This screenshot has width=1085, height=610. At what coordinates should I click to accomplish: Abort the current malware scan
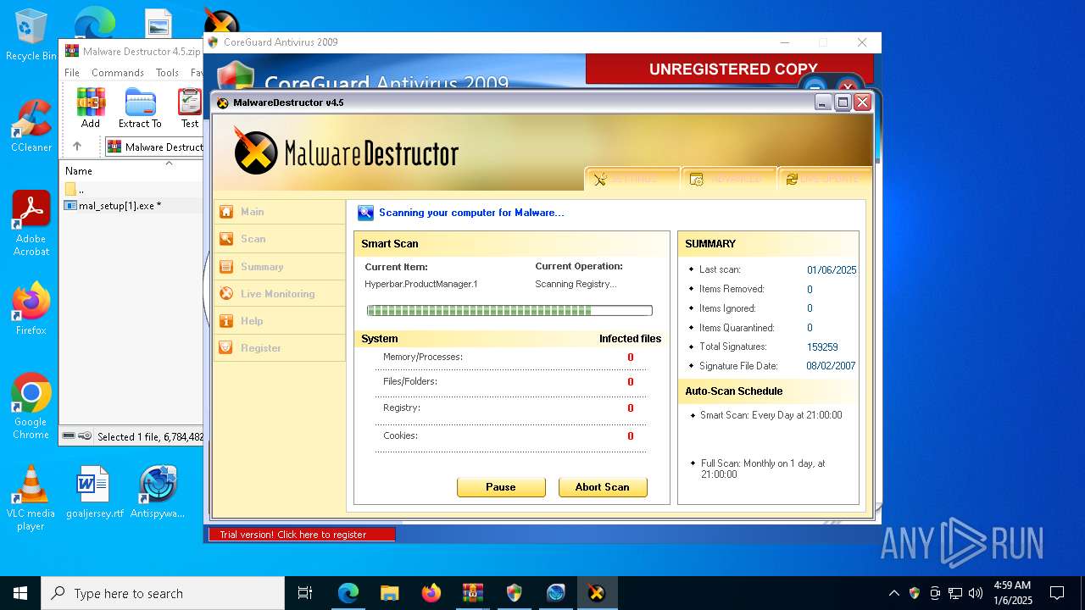click(603, 487)
